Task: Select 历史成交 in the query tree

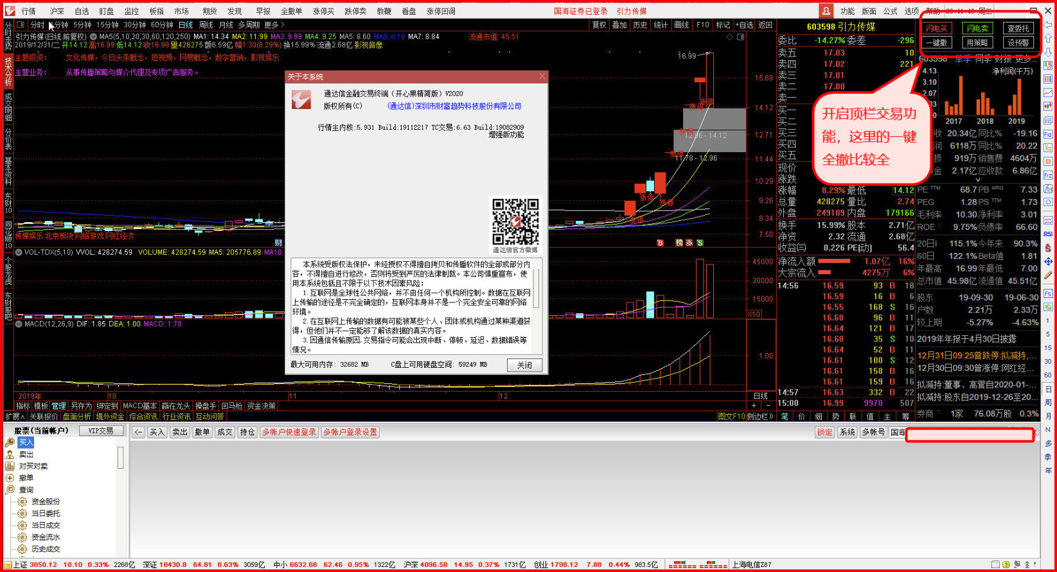Action: [x=46, y=549]
